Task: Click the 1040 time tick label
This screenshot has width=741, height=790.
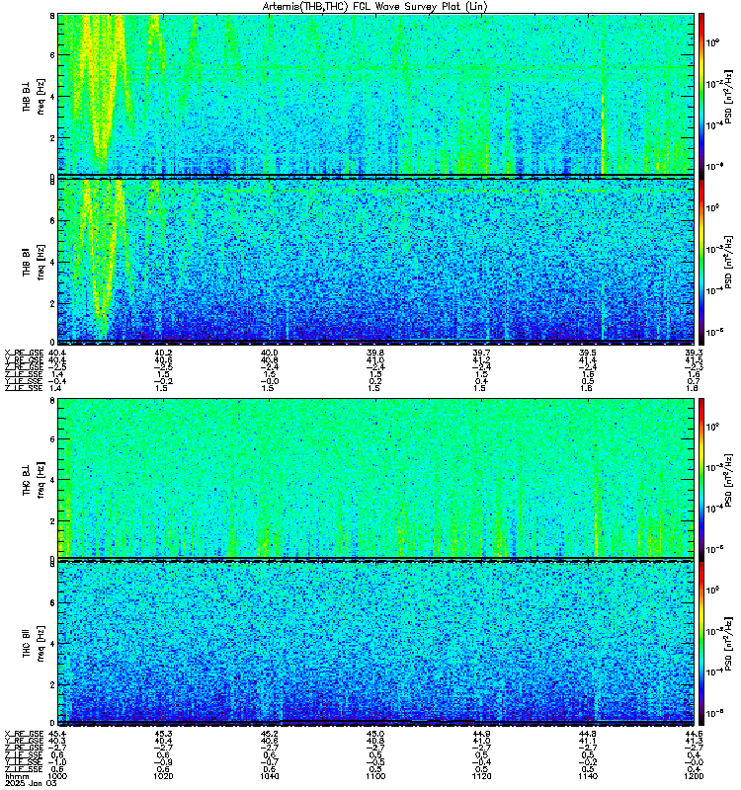Action: 269,776
